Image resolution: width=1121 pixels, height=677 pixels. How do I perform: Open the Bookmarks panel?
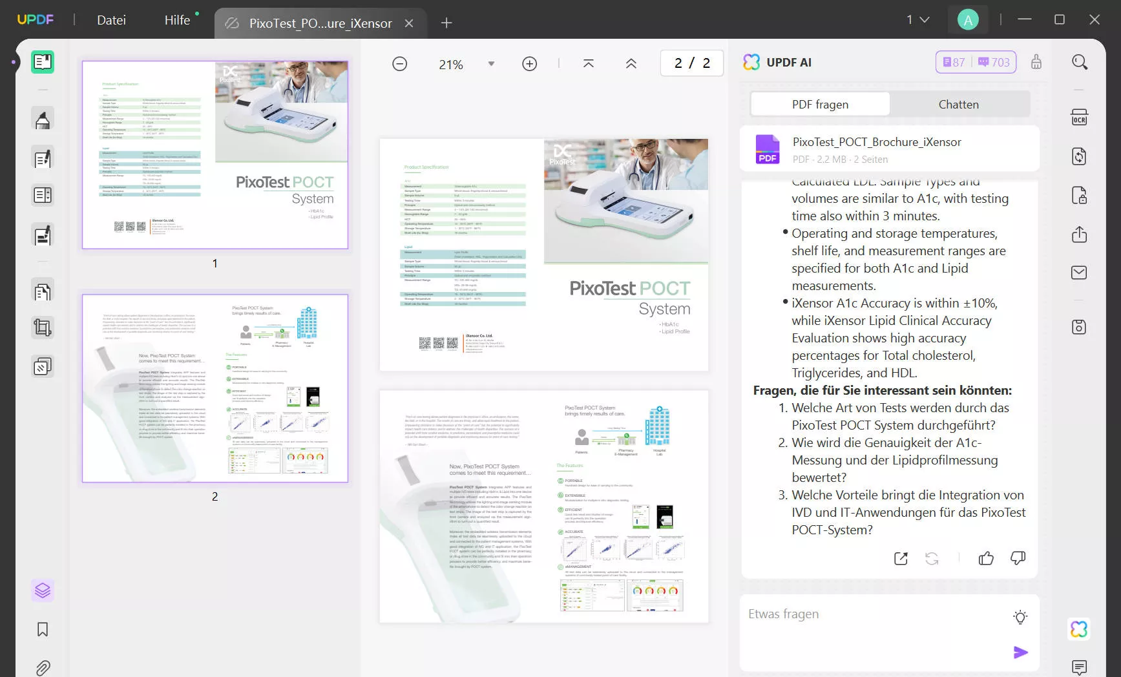(43, 629)
